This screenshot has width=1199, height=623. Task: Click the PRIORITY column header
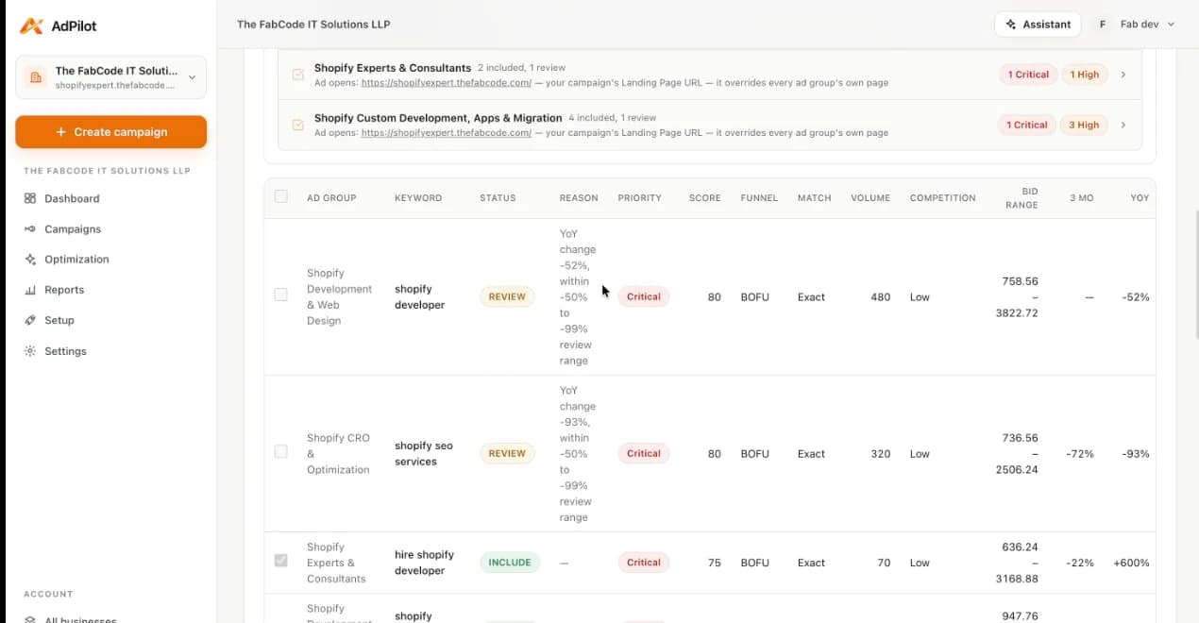(x=639, y=198)
